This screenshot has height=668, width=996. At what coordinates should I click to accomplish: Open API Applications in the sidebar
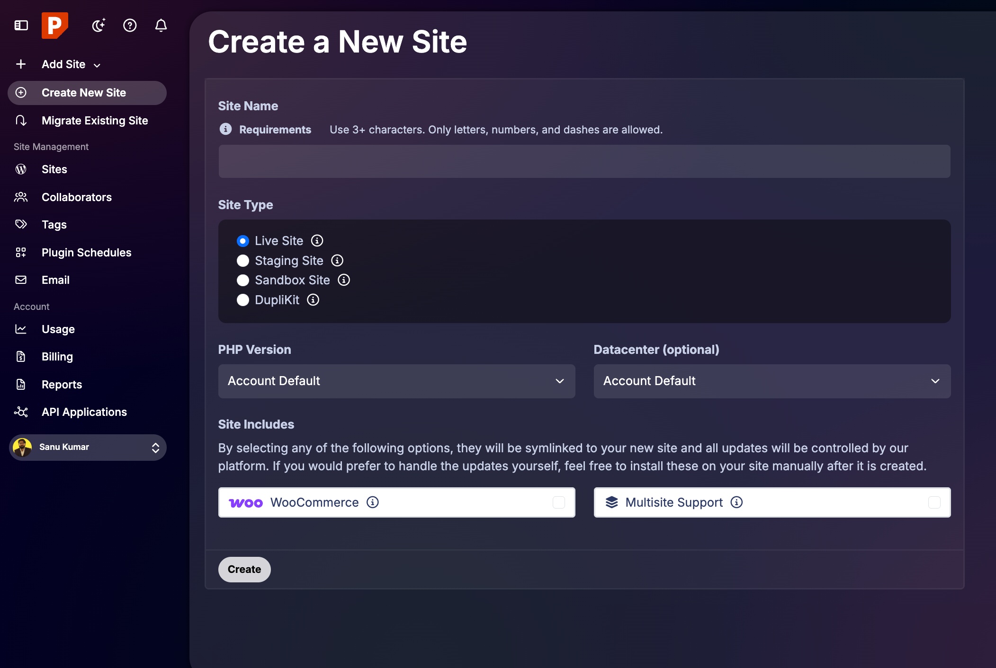(83, 412)
